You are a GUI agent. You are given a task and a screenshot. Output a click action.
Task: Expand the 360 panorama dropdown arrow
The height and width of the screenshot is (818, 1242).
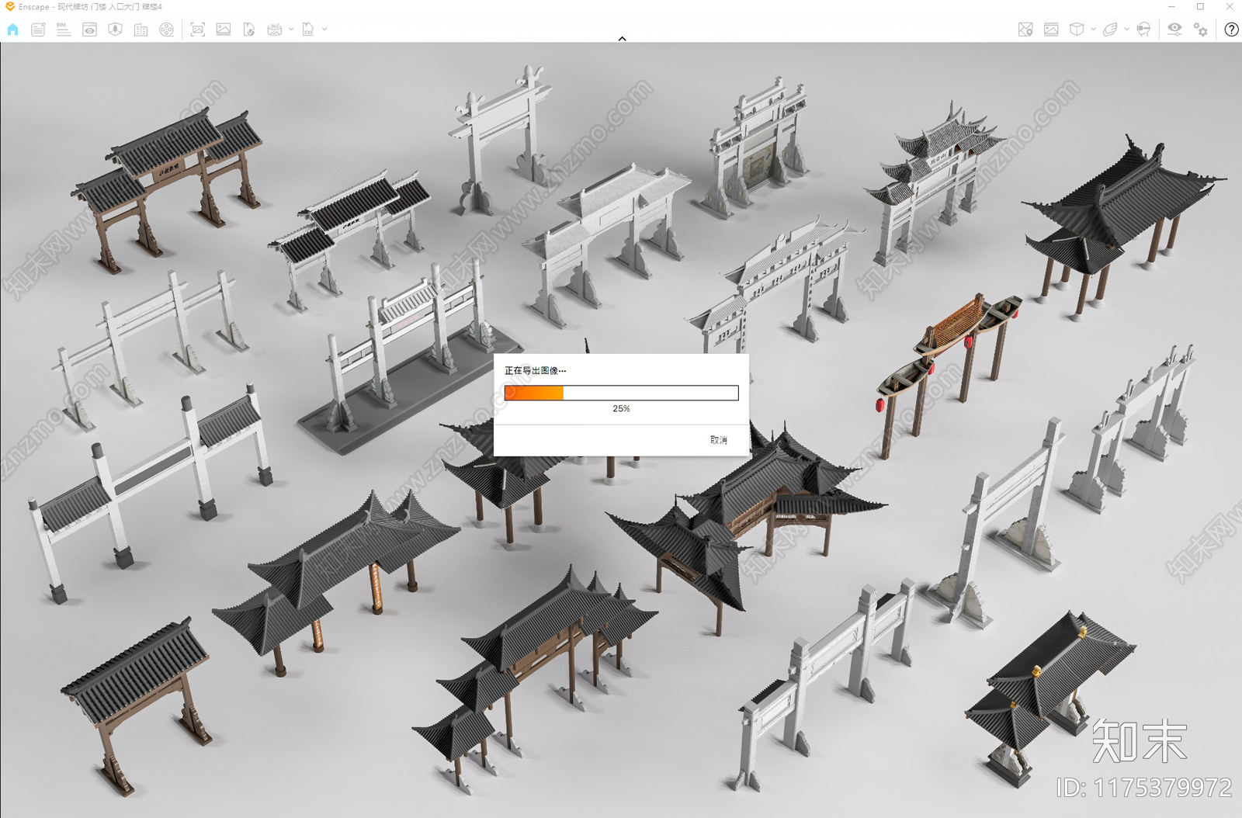click(x=291, y=29)
